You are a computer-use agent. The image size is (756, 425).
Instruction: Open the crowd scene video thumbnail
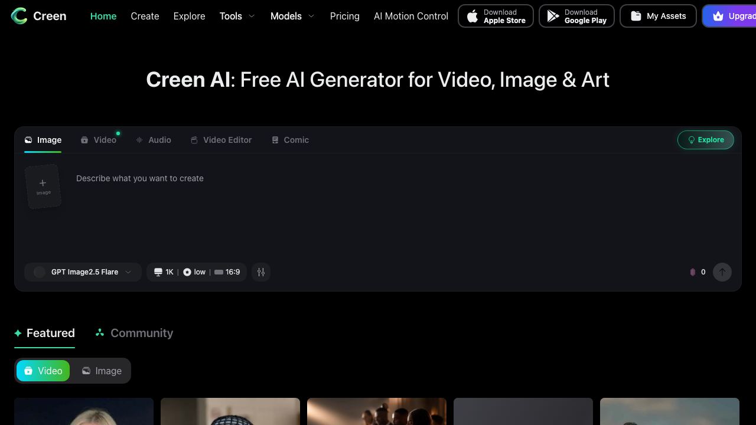coord(377,411)
